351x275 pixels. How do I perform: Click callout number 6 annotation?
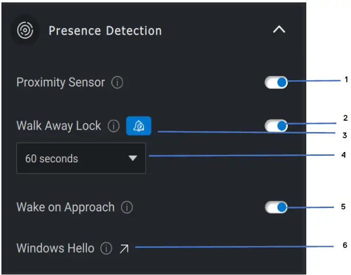345,245
